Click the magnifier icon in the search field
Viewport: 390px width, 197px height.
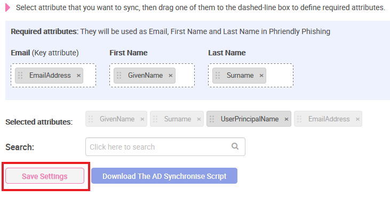tap(235, 146)
